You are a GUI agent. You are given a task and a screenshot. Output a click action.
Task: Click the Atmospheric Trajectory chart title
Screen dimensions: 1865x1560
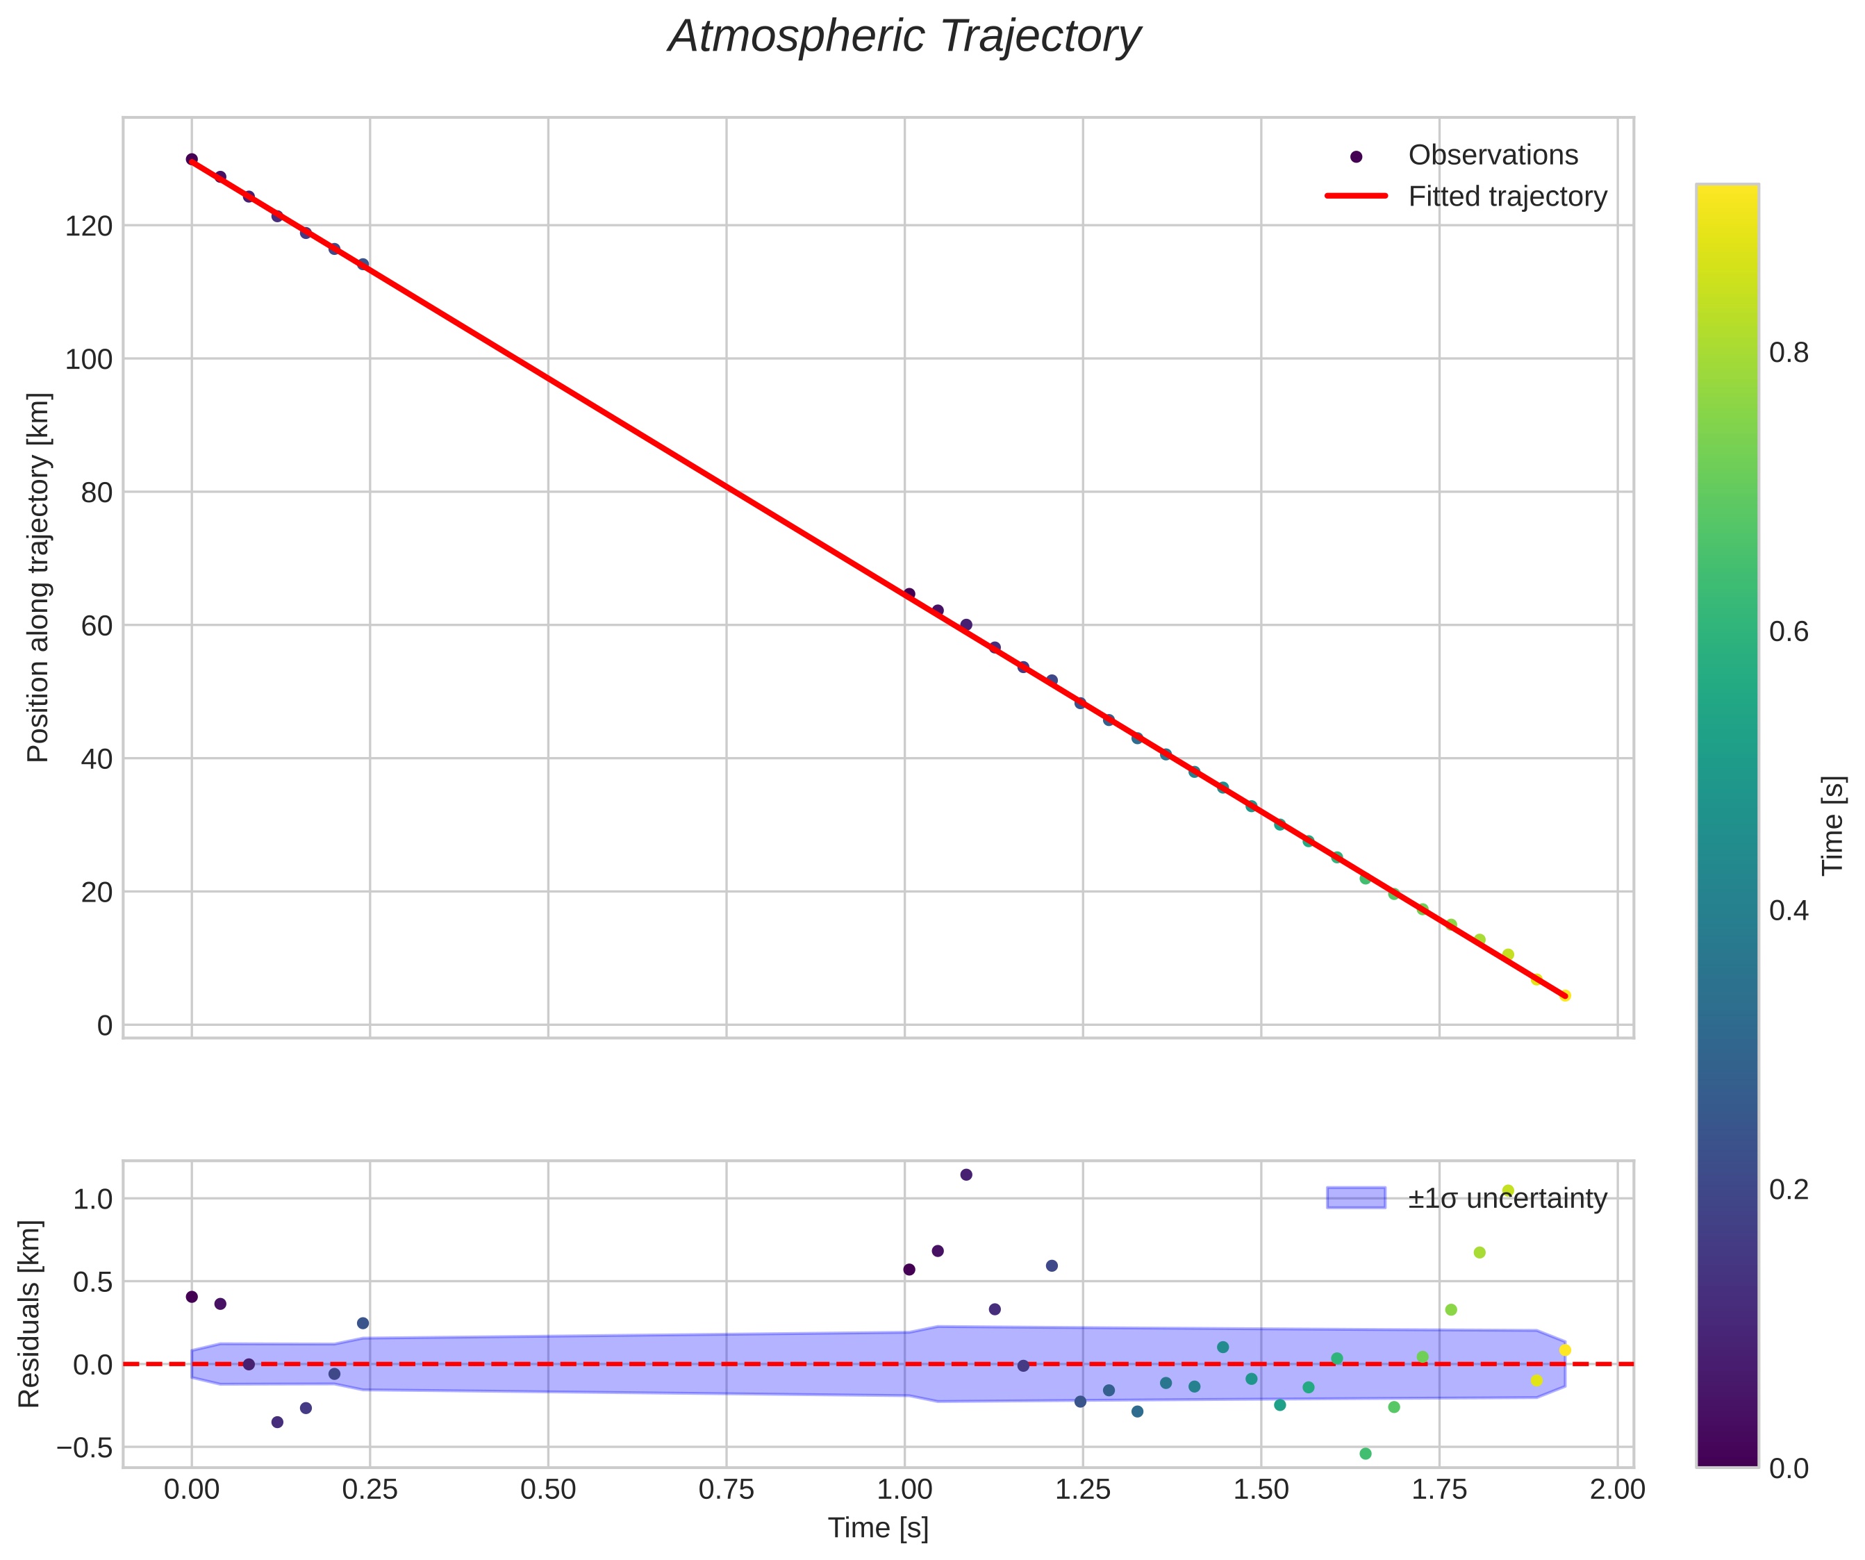(903, 38)
